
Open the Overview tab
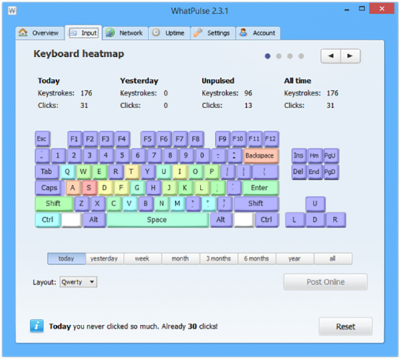coord(39,33)
